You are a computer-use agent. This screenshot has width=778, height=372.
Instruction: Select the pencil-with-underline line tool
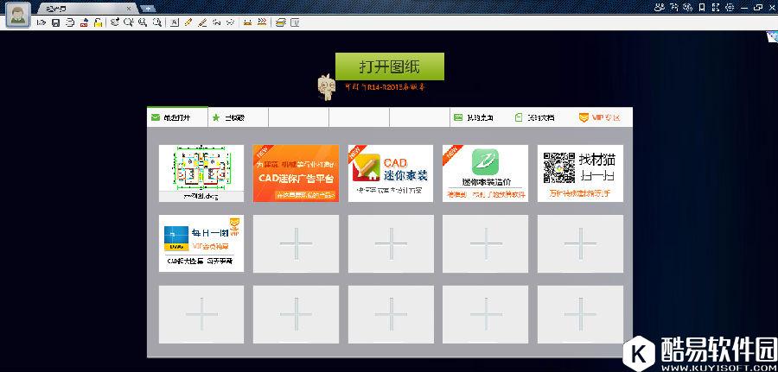click(202, 22)
